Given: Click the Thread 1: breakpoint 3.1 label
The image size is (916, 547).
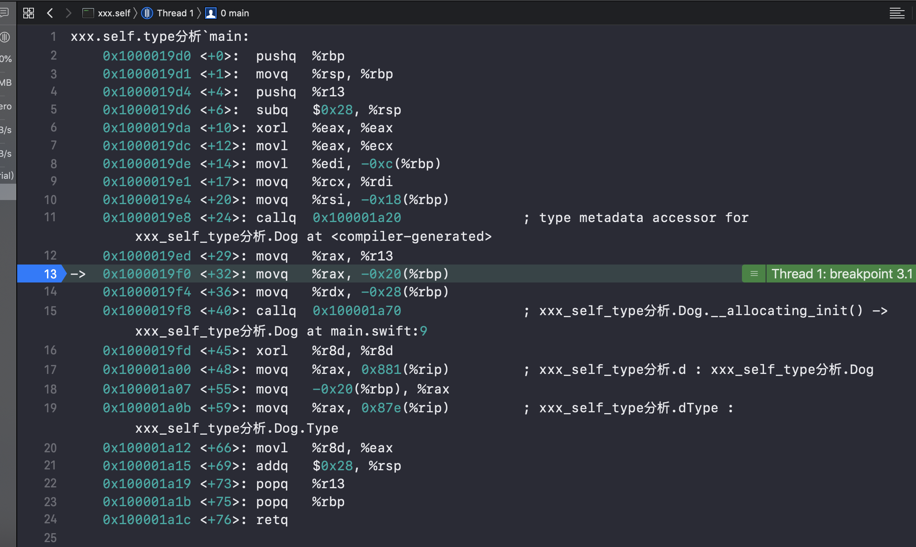Looking at the screenshot, I should [842, 274].
